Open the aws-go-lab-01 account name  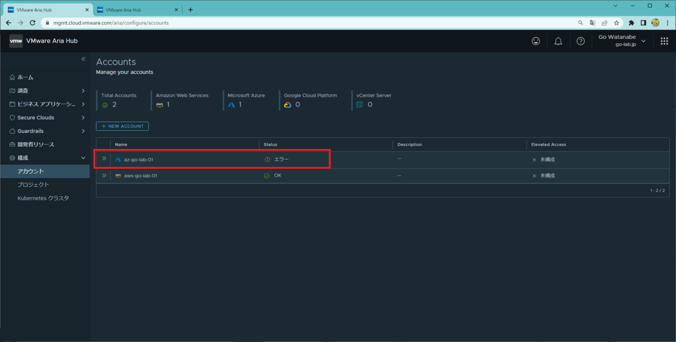140,175
